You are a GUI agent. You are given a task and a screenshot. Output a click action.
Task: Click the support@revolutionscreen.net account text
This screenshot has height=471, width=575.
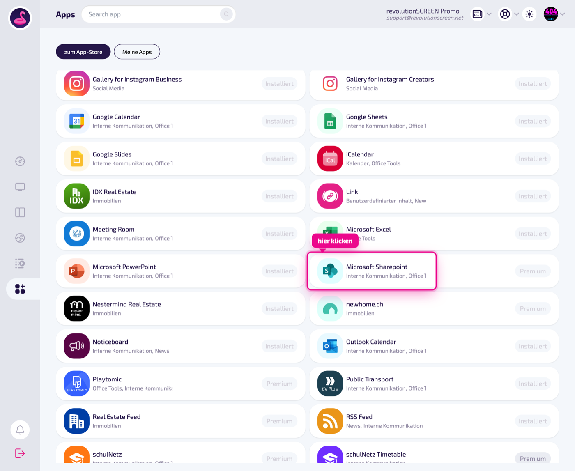tap(425, 18)
